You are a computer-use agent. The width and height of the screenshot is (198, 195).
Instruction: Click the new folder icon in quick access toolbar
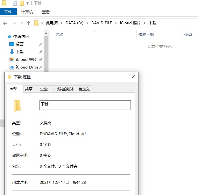pos(22,3)
